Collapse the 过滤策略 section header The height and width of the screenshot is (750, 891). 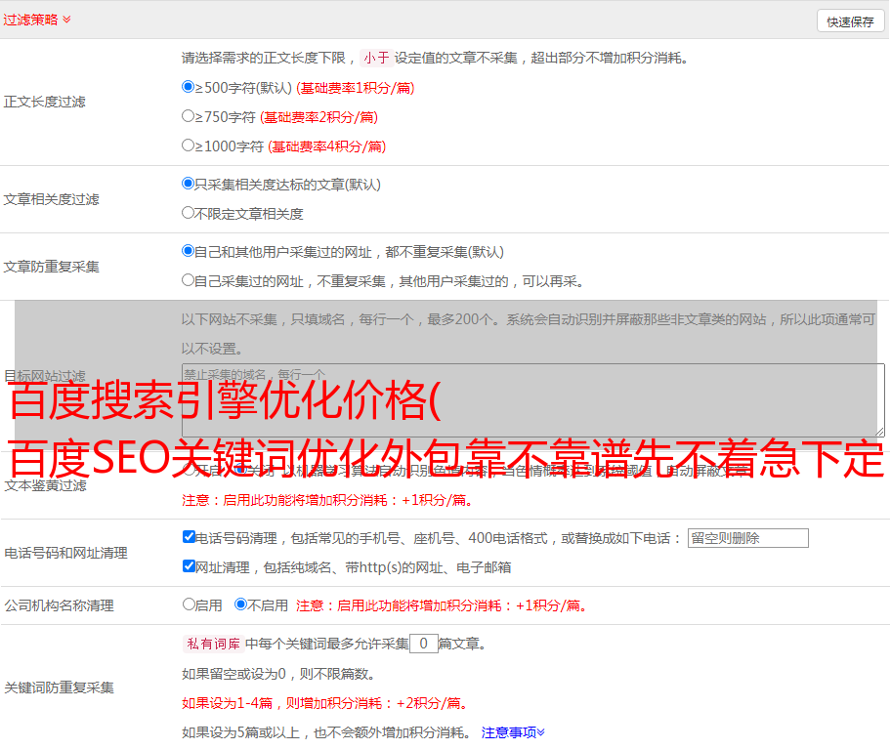(x=37, y=20)
